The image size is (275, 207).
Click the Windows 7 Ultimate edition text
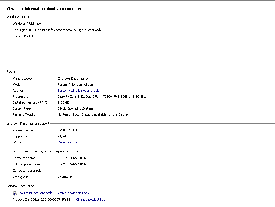(x=27, y=24)
